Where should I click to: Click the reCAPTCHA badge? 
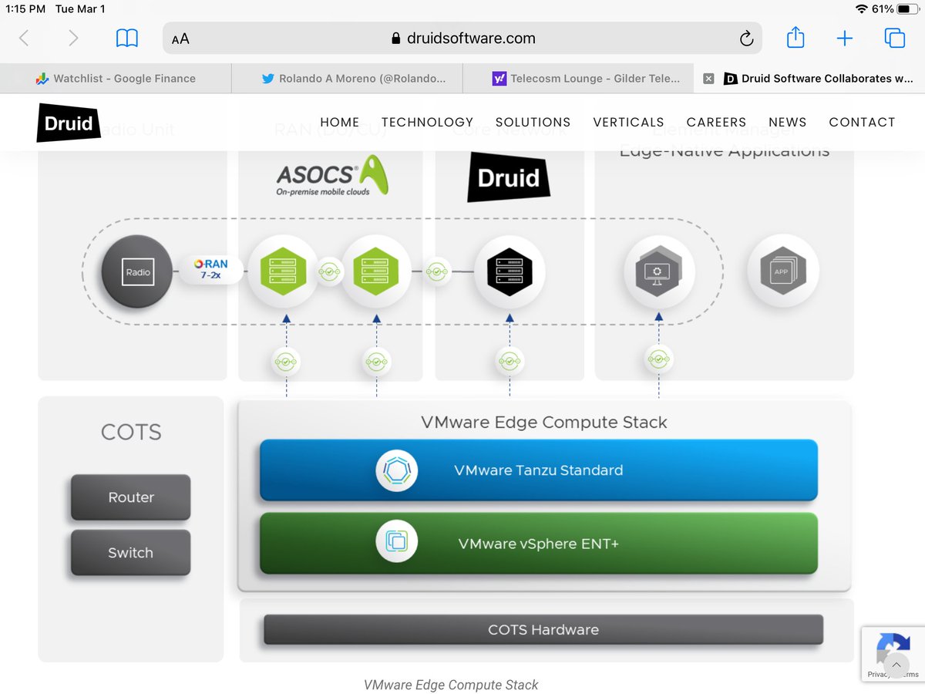(x=893, y=655)
